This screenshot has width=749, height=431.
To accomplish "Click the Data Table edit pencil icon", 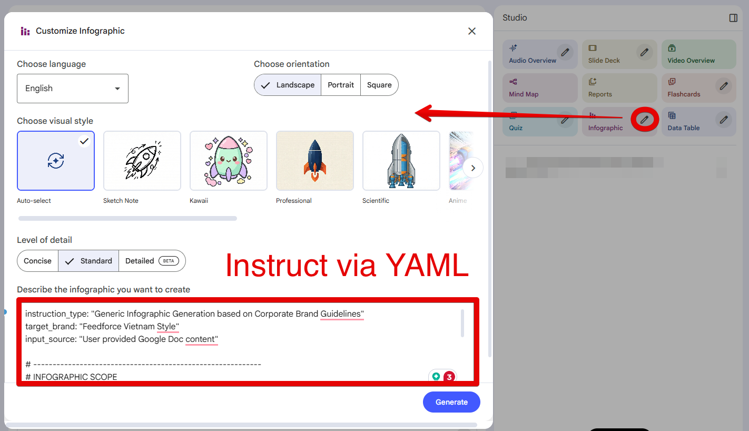I will point(724,120).
